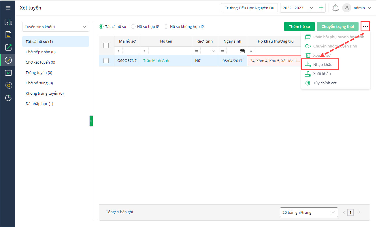Click the Nữ gender cell
This screenshot has width=377, height=227.
(205, 61)
